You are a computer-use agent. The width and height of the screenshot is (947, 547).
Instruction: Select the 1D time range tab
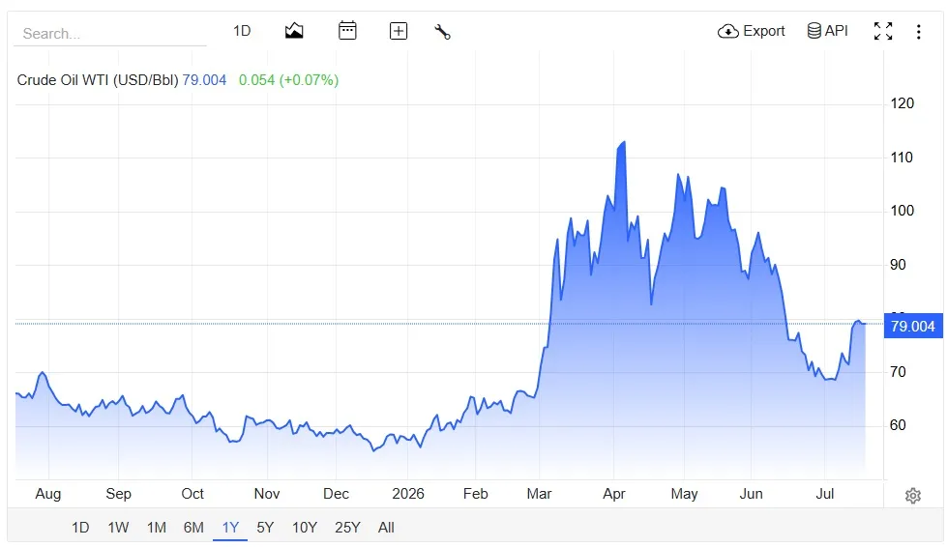[80, 528]
